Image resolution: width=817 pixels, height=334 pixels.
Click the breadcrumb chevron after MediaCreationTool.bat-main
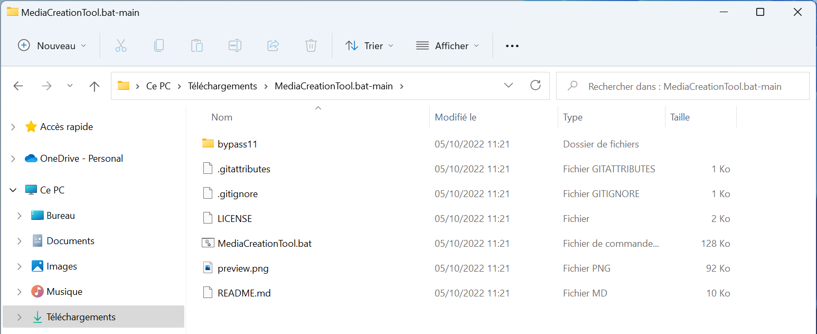coord(401,86)
